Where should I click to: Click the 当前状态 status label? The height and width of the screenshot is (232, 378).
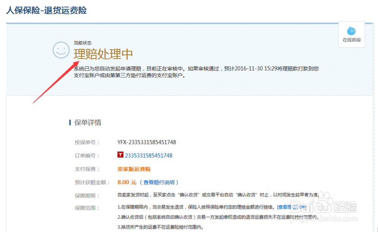pyautogui.click(x=82, y=42)
